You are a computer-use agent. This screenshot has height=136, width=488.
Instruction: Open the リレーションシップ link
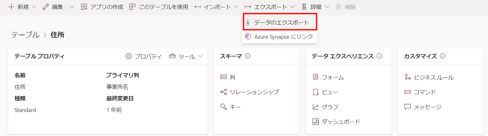pyautogui.click(x=254, y=92)
